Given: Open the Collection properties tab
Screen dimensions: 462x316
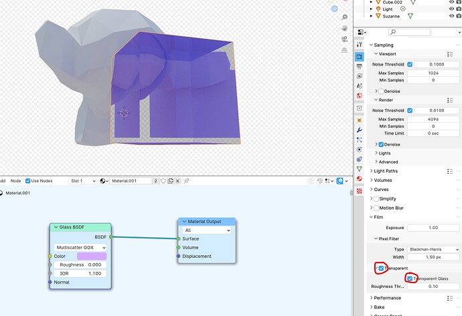Looking at the screenshot, I should point(359,108).
